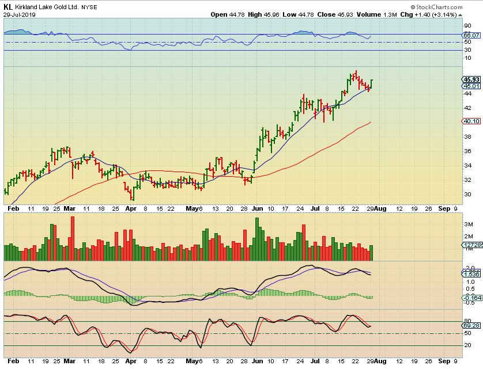Click the RSI value tag 66.07

[471, 35]
